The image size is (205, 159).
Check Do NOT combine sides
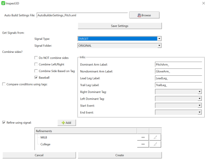coord(36,58)
